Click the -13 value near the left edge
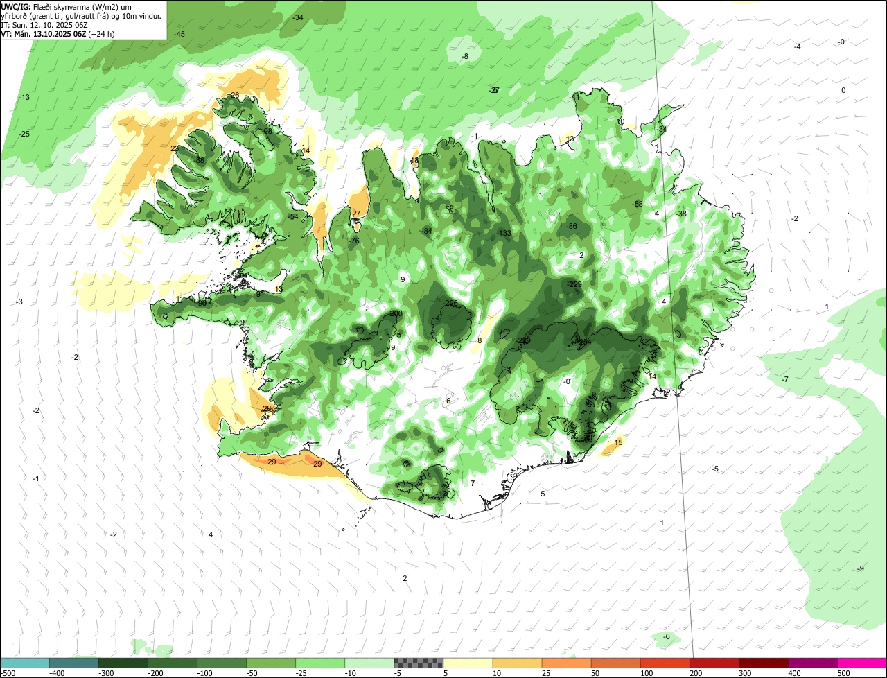This screenshot has width=887, height=678. [x=24, y=98]
